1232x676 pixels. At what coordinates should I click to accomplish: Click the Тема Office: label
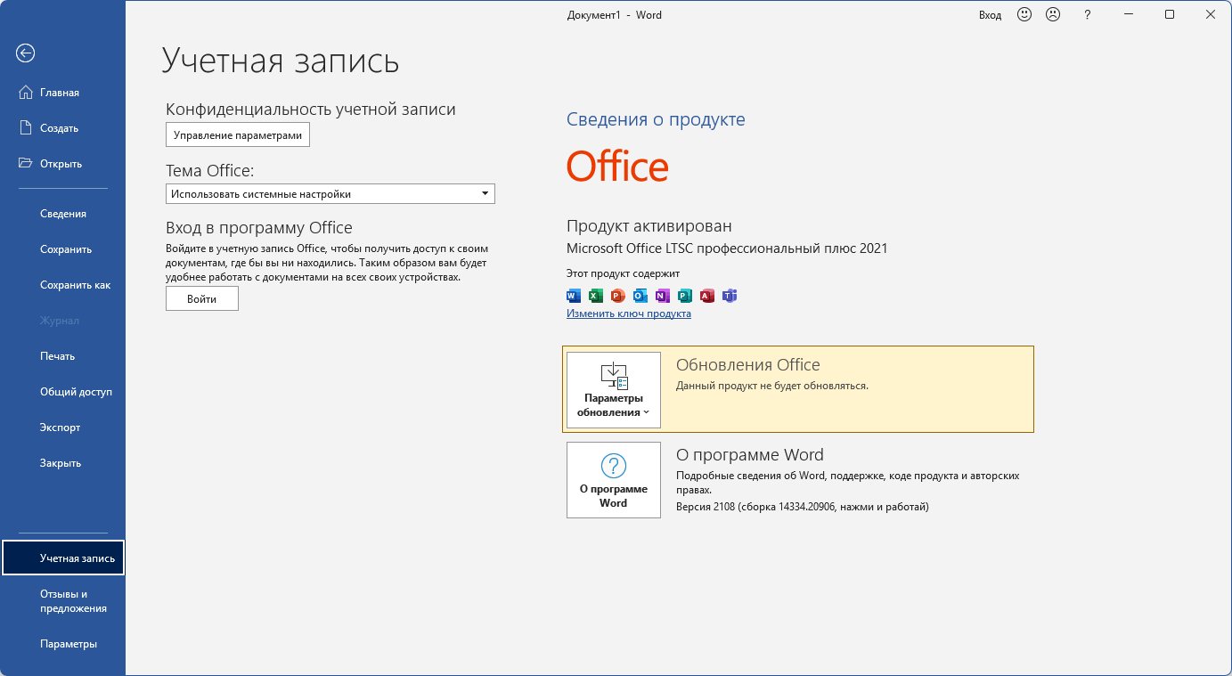click(210, 170)
